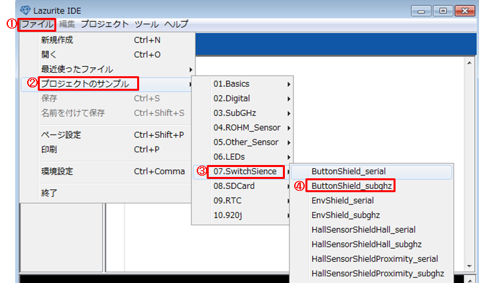Open EnvShield_serial sample

coord(372,201)
